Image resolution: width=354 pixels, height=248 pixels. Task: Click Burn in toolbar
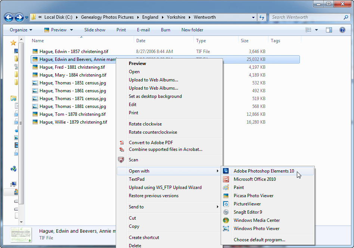[x=165, y=30]
